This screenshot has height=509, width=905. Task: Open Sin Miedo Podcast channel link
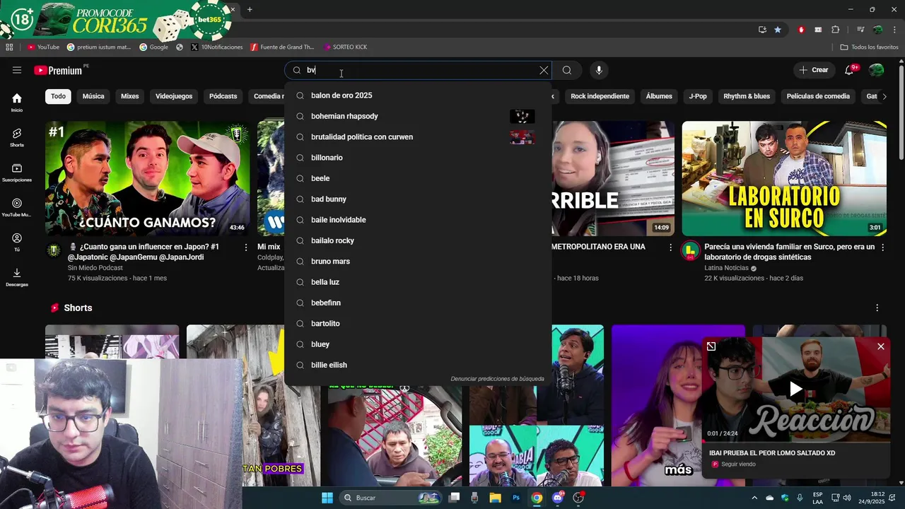tap(95, 268)
